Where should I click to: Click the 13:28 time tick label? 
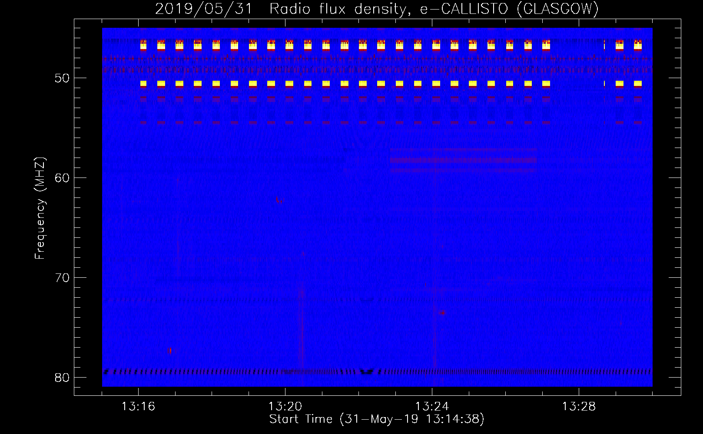click(579, 406)
